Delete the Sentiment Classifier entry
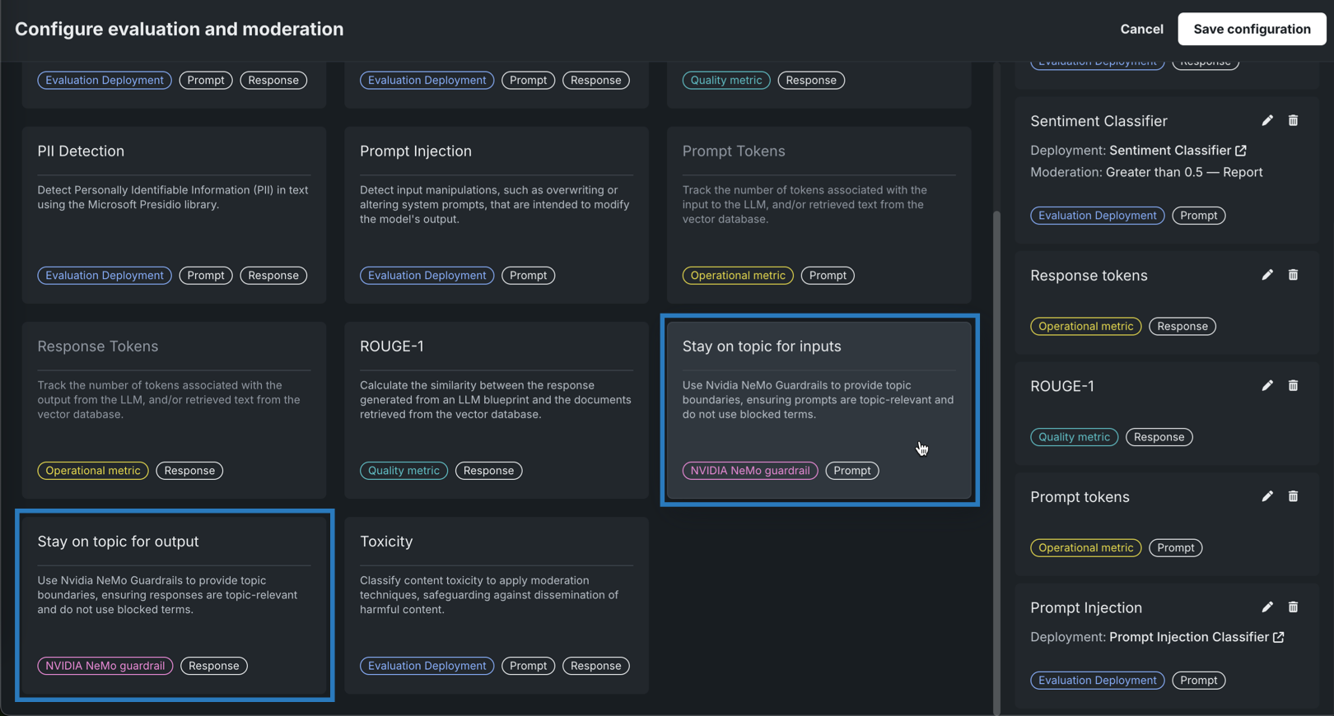The width and height of the screenshot is (1334, 716). tap(1293, 121)
